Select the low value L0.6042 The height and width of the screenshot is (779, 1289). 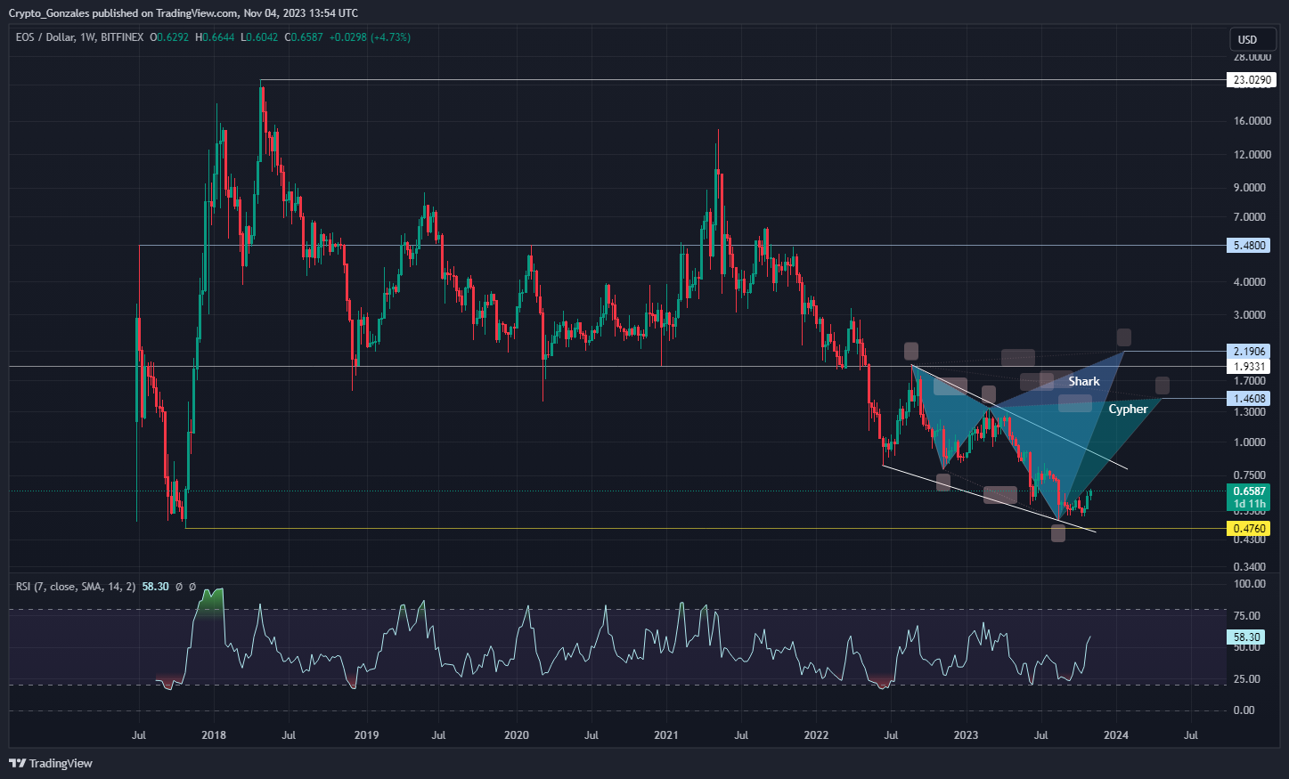point(259,37)
